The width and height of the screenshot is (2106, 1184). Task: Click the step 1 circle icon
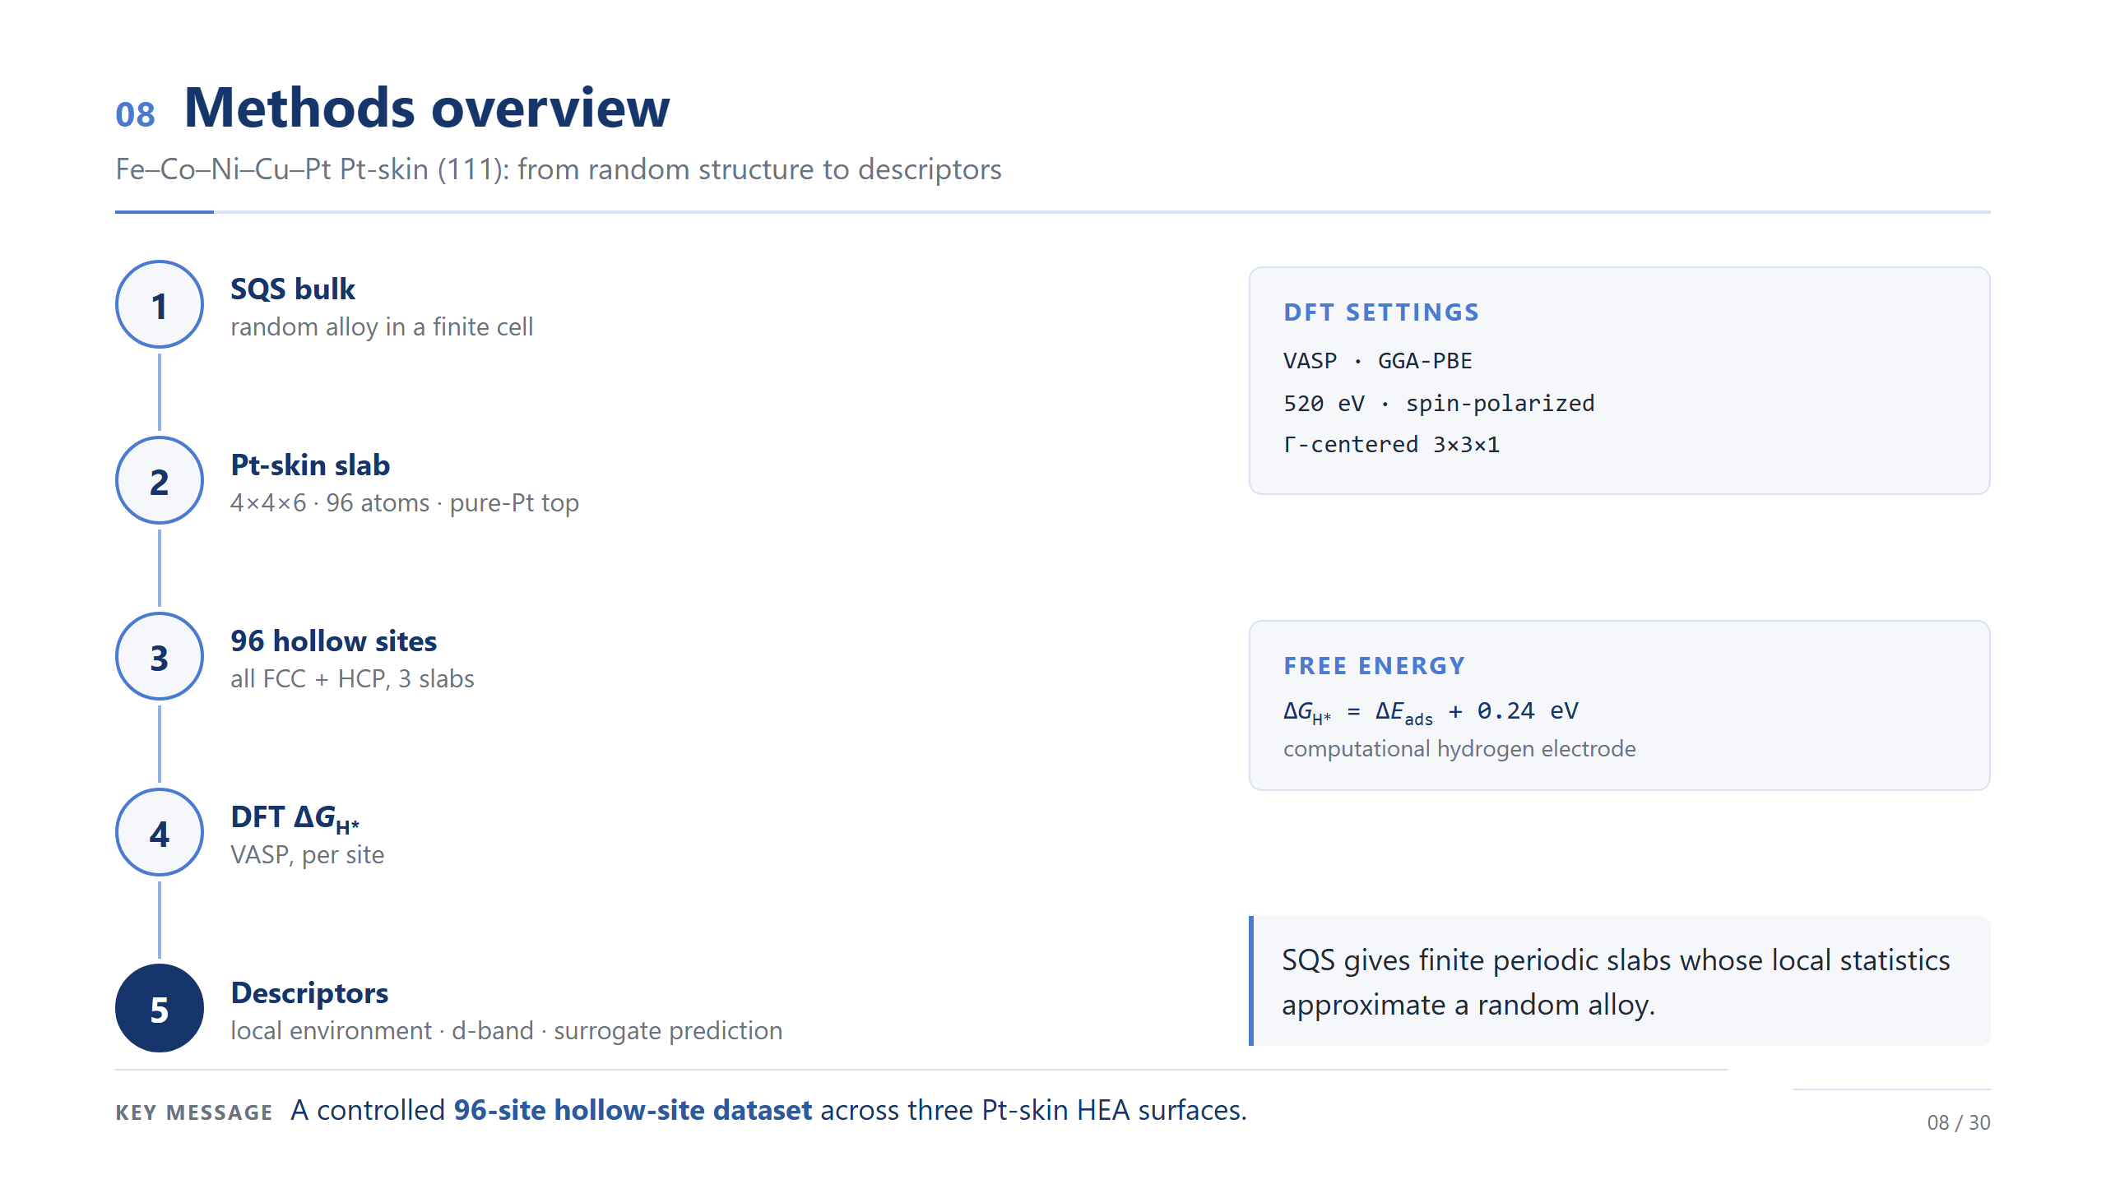(160, 305)
